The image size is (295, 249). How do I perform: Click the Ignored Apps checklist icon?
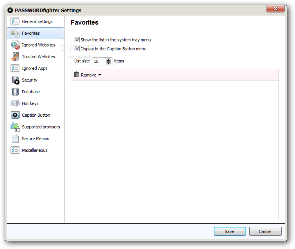click(15, 68)
